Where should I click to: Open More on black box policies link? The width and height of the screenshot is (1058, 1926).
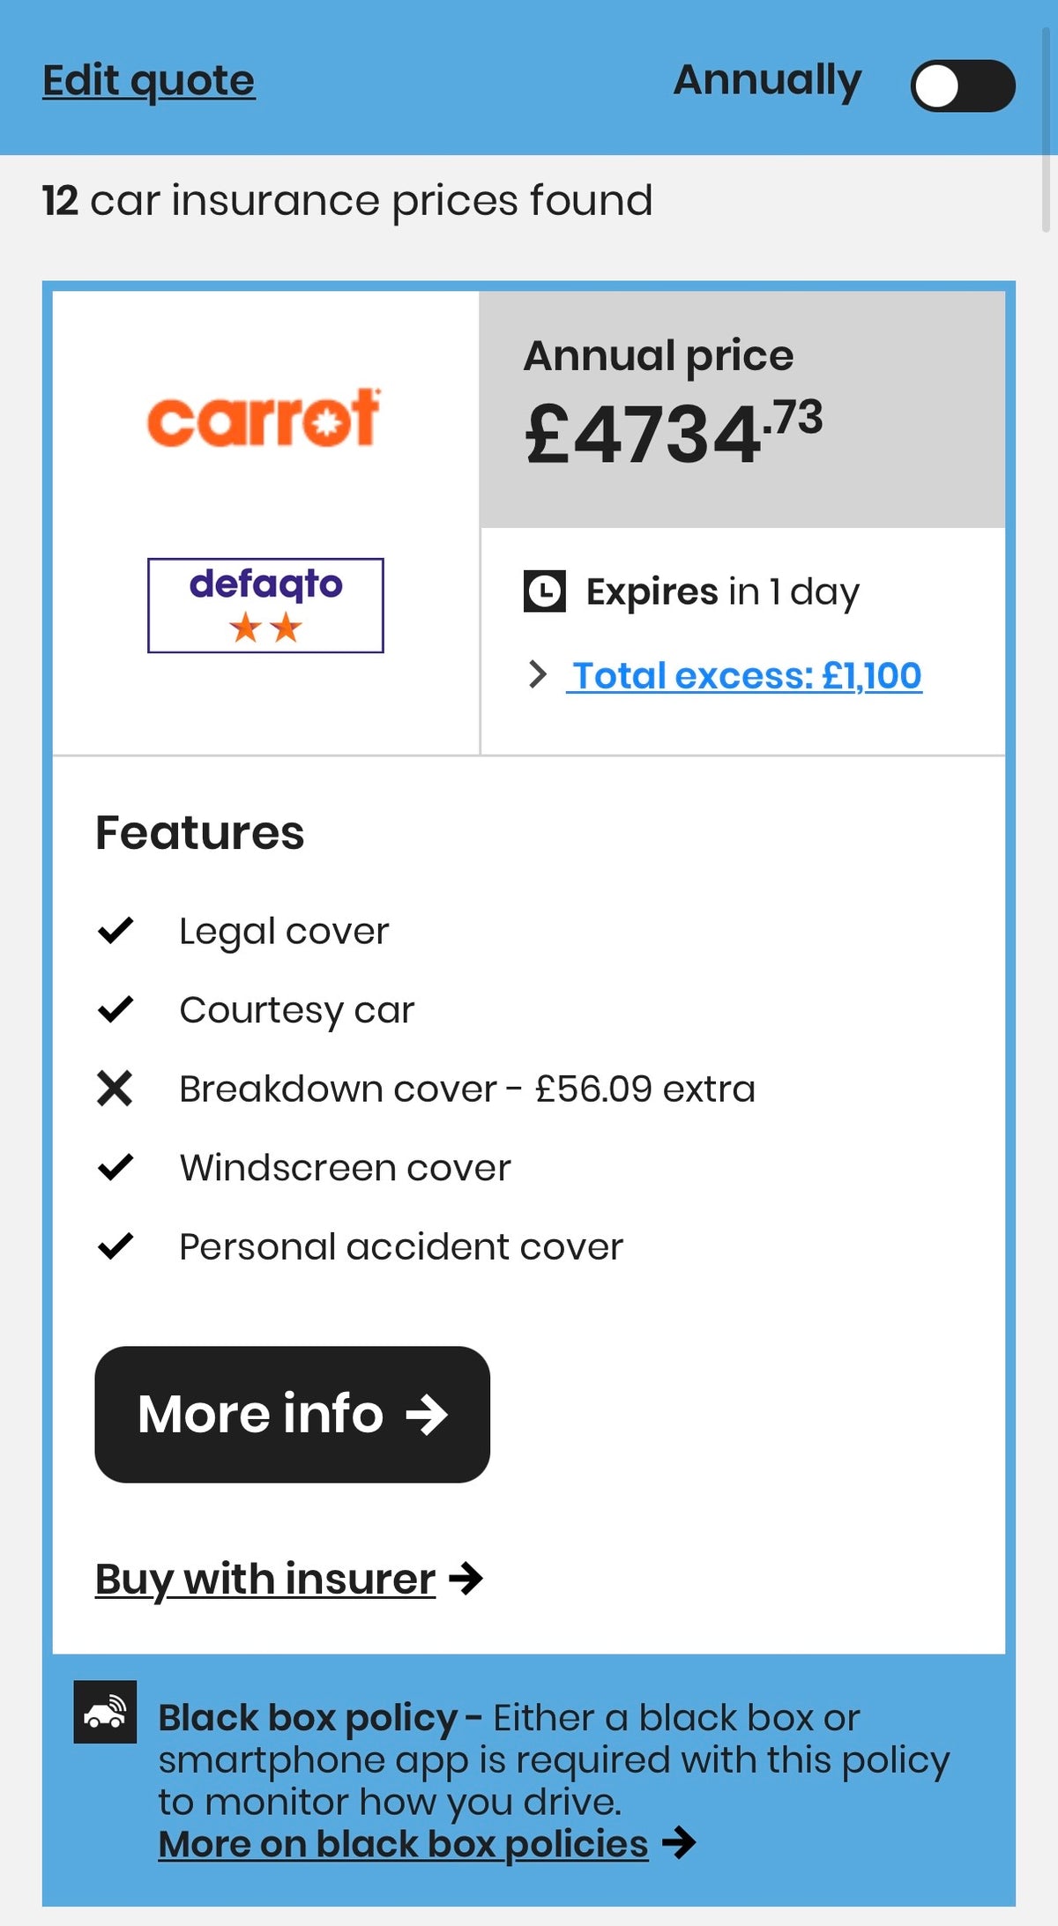tap(403, 1843)
